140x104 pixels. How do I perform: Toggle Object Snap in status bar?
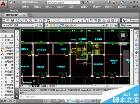(x=66, y=101)
